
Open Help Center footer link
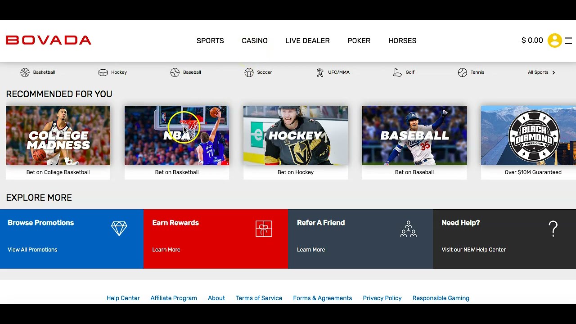pos(123,298)
